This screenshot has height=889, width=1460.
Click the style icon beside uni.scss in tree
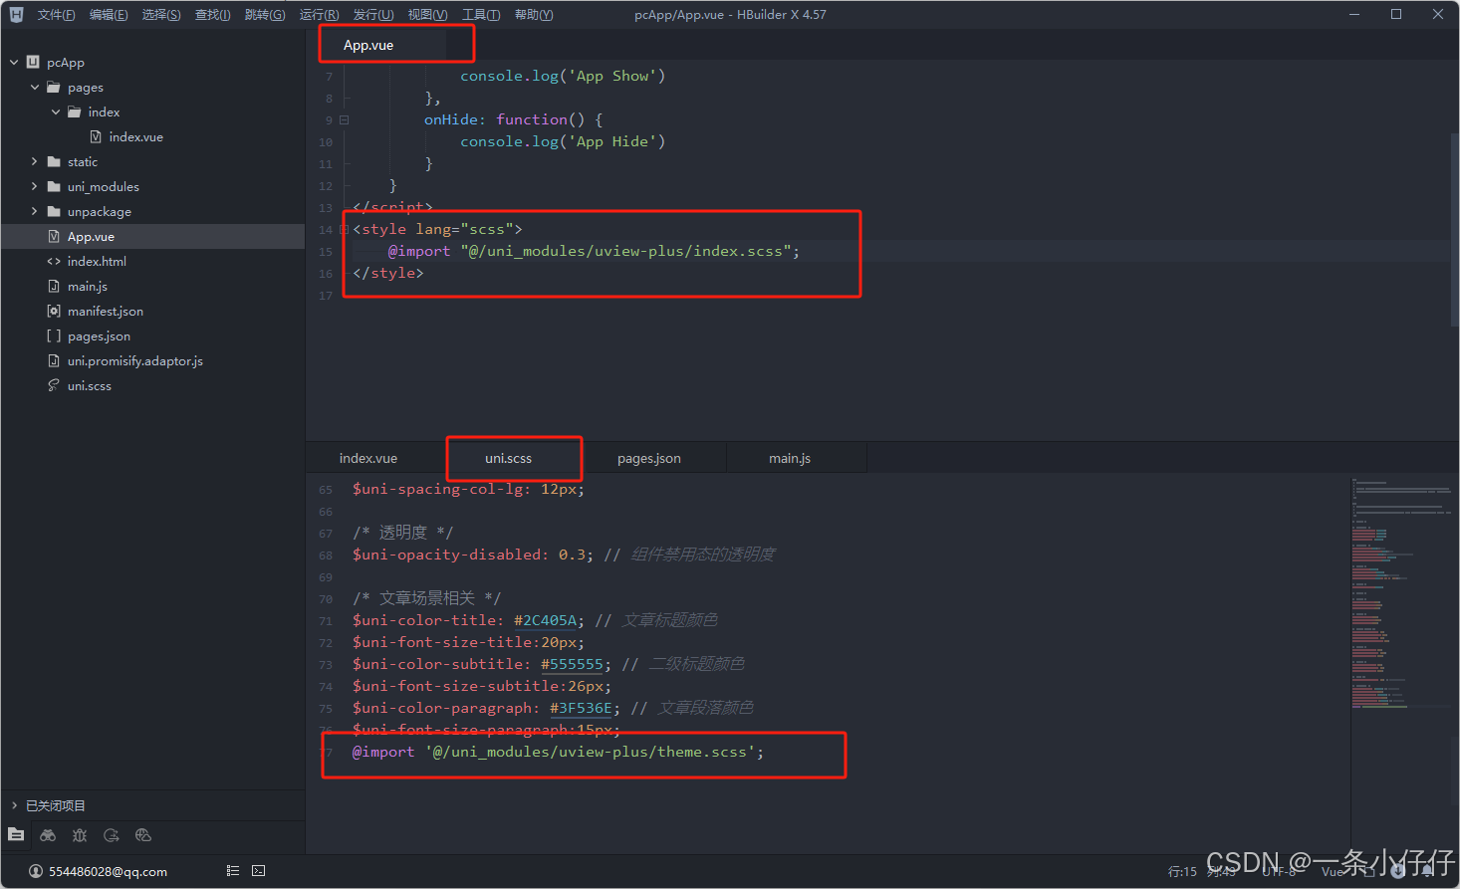(54, 385)
